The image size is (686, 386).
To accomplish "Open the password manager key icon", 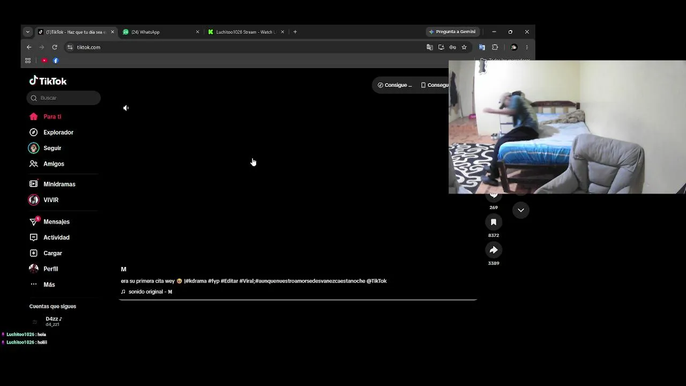I will pyautogui.click(x=453, y=47).
